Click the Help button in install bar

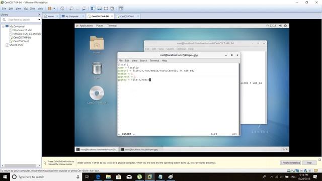pyautogui.click(x=309, y=163)
